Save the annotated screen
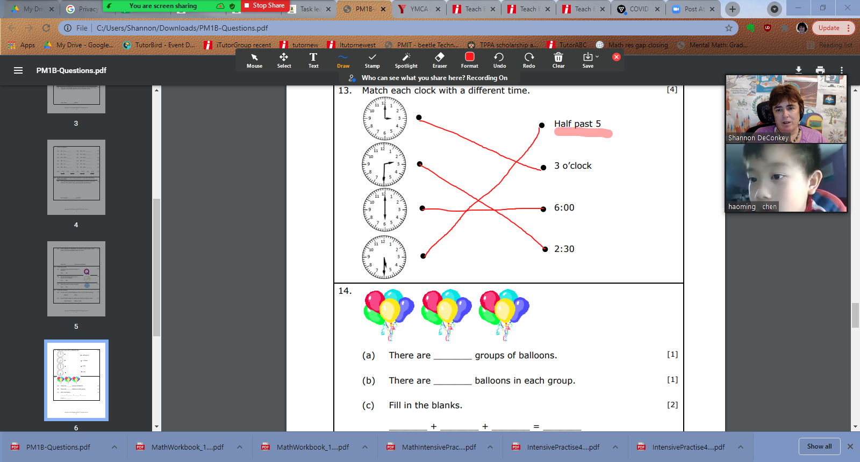This screenshot has height=462, width=860. point(587,61)
